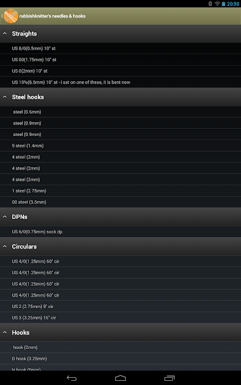
Task: Open the recent apps overview button
Action: coord(169,378)
